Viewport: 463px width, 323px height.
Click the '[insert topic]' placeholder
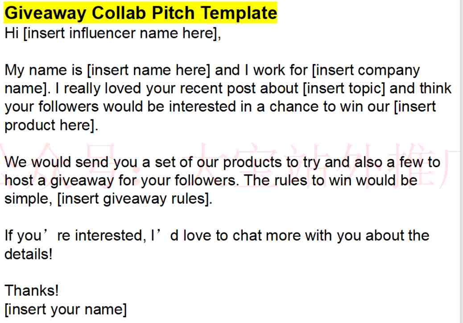344,89
